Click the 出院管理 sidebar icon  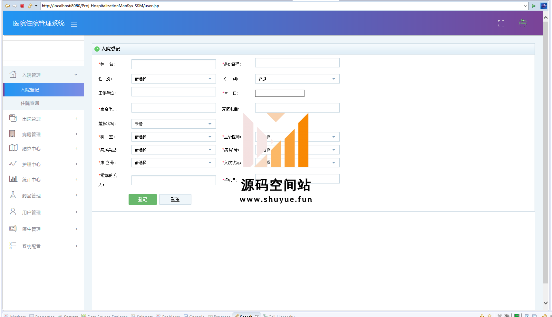(x=13, y=118)
